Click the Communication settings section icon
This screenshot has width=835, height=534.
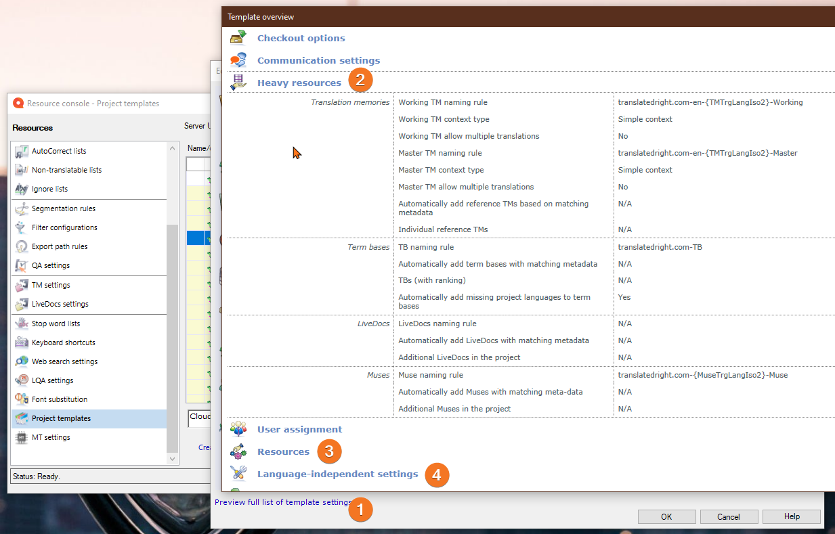click(238, 60)
